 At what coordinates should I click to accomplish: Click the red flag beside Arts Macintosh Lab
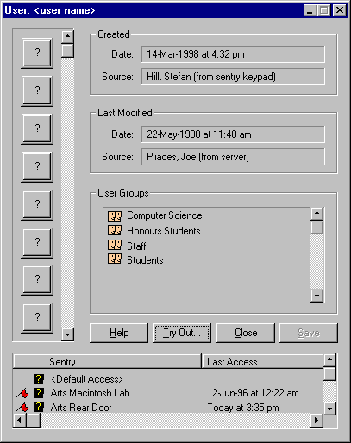click(x=22, y=393)
